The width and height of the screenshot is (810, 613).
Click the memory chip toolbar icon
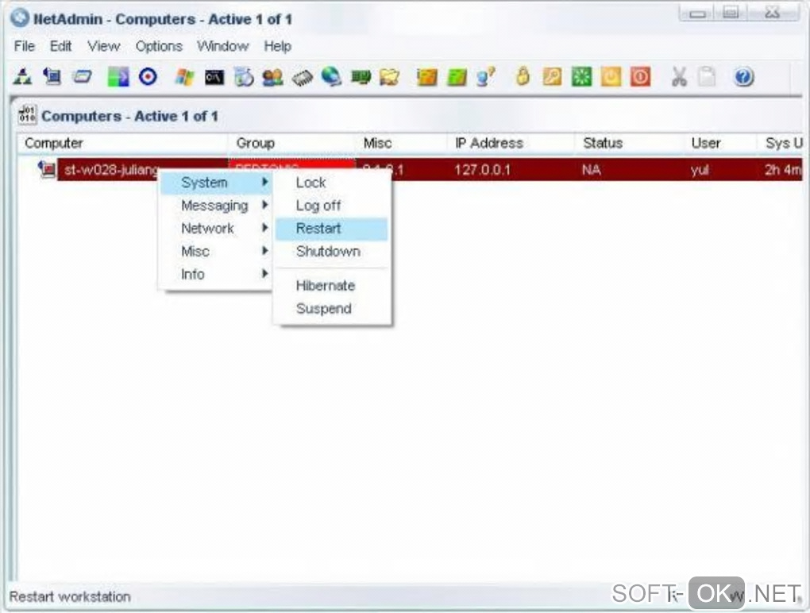(x=303, y=78)
